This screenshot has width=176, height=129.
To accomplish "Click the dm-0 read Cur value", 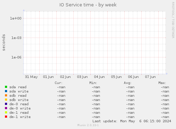I will (x=61, y=104).
